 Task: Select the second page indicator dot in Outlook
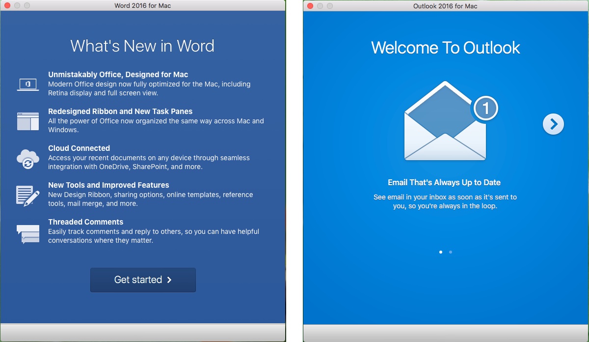coord(451,252)
